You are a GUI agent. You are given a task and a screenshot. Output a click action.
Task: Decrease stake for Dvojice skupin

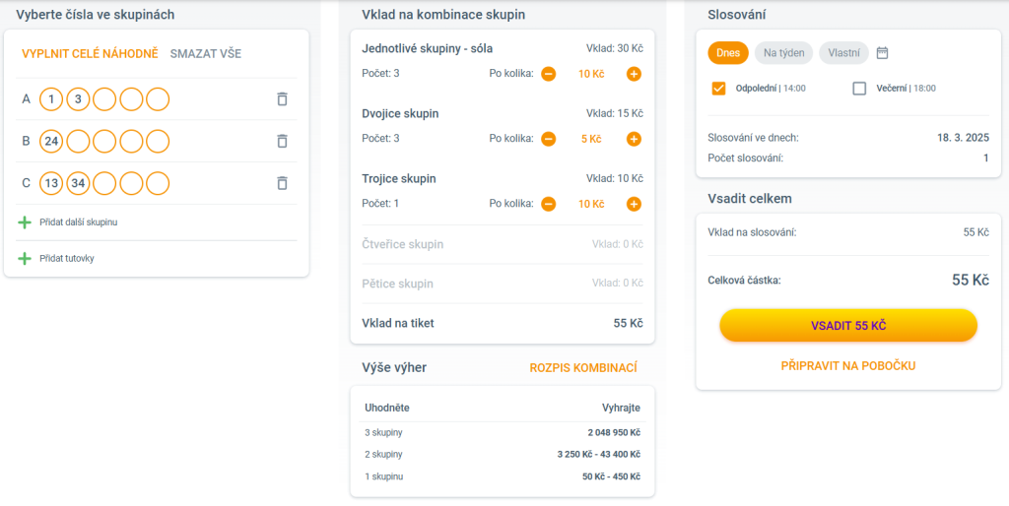549,139
